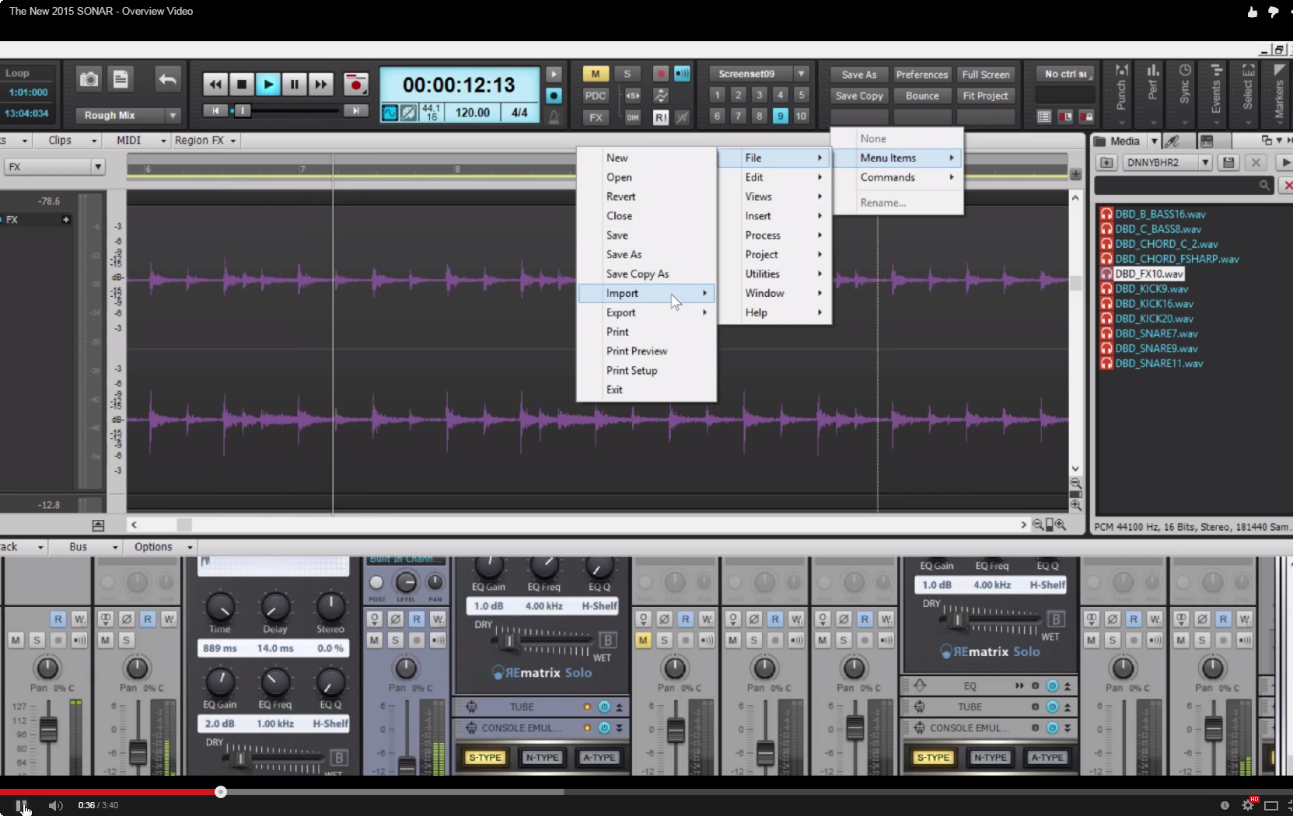Open the Region FX menu dropdown
The height and width of the screenshot is (816, 1293).
tap(205, 141)
